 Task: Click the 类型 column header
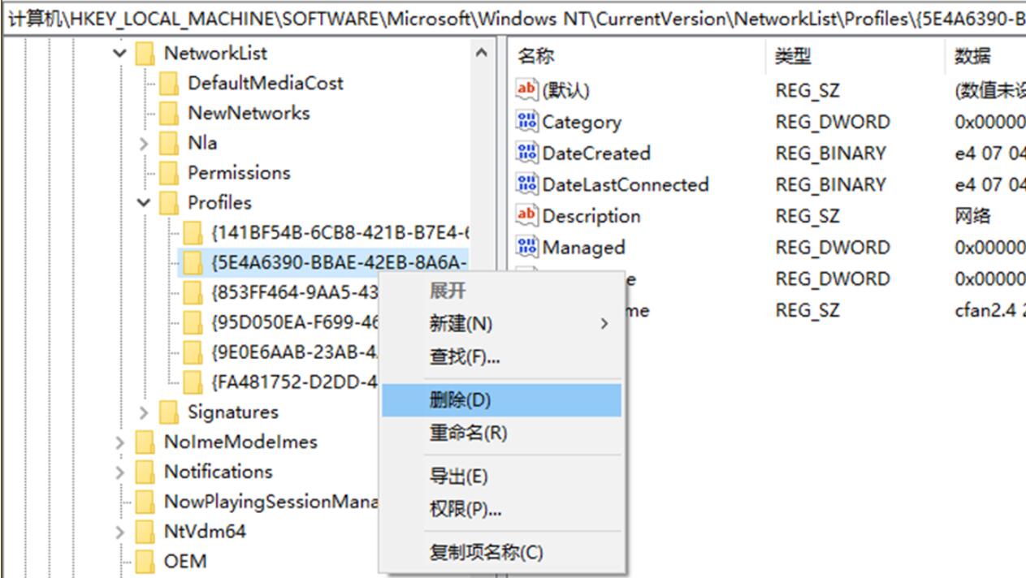click(793, 56)
